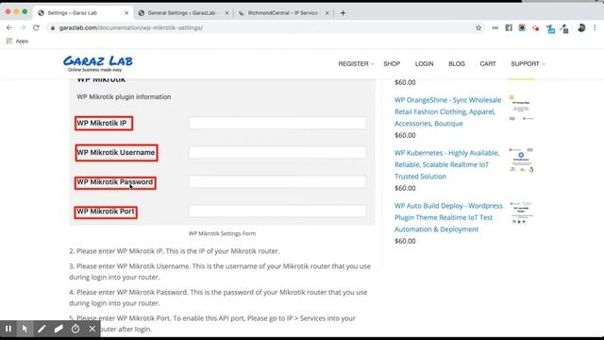The image size is (604, 340).
Task: Select the eraser tool in recorder bar
Action: coord(59,329)
